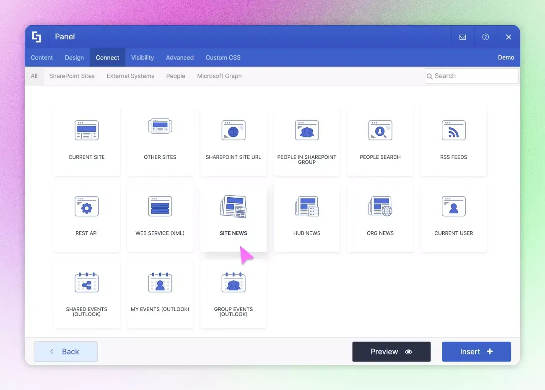Open the Advanced tab
This screenshot has height=390, width=545.
(x=180, y=58)
